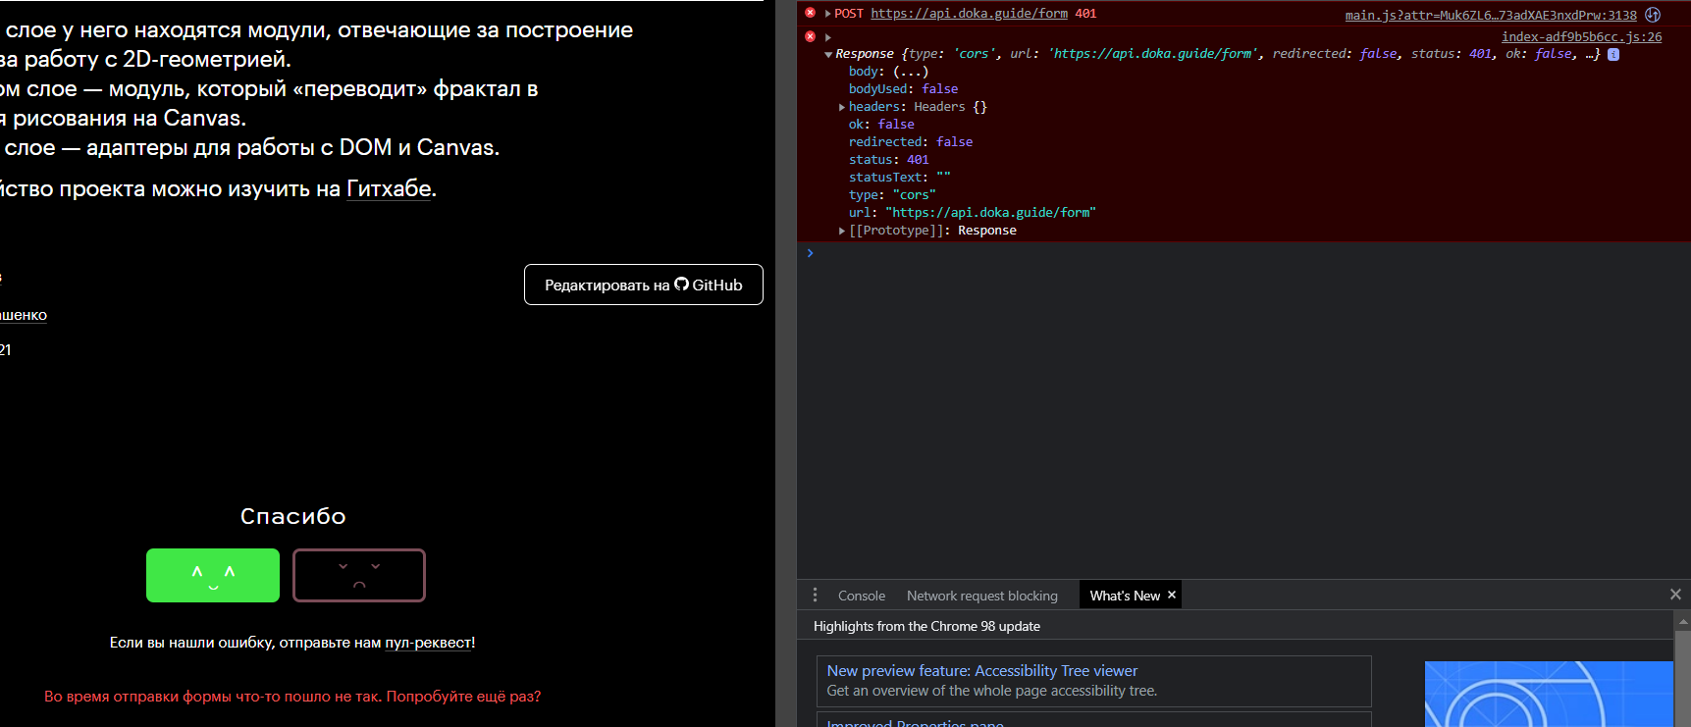The image size is (1691, 727).
Task: Expand the POST request error entry
Action: point(828,14)
